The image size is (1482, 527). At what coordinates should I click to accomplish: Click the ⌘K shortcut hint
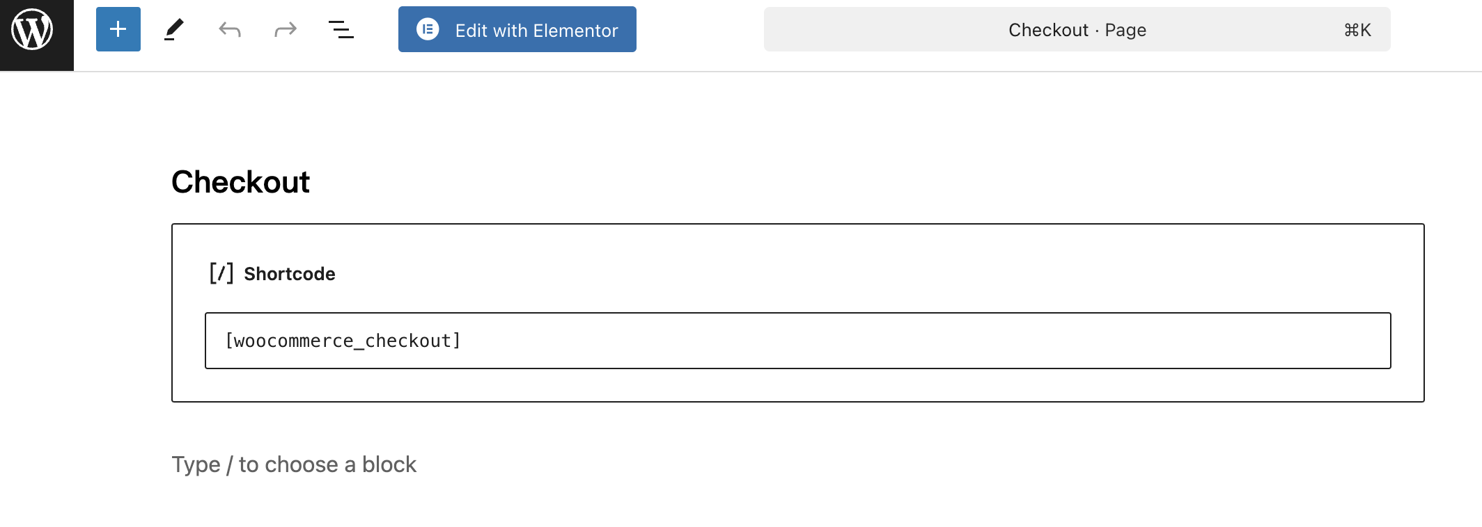click(1357, 30)
